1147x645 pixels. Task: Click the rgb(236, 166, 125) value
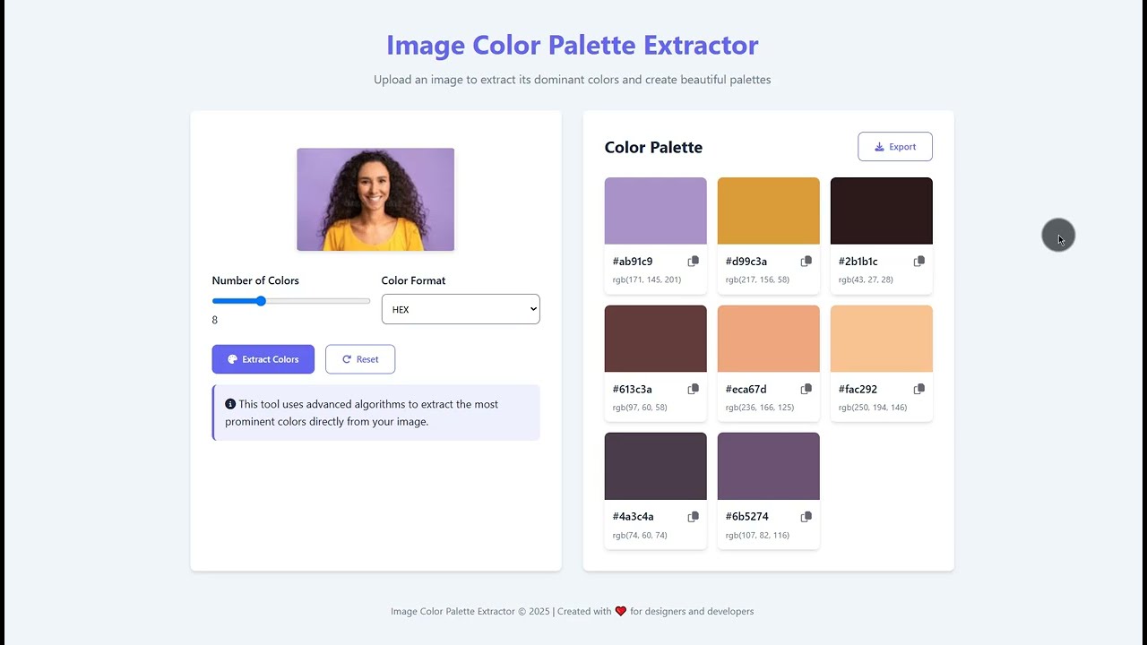click(x=760, y=408)
